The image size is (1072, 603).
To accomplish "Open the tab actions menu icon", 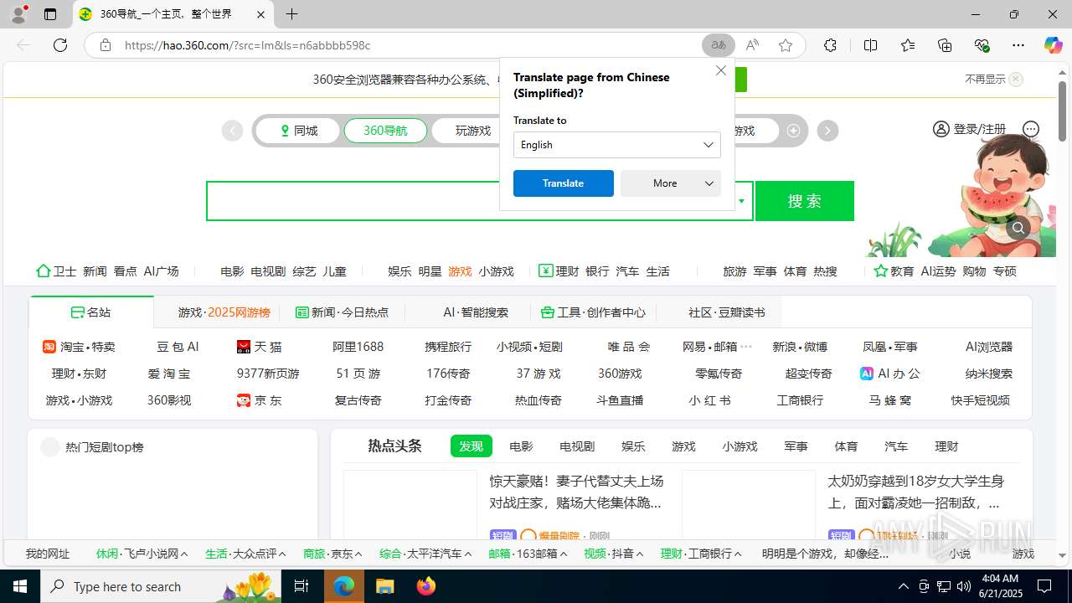I will [x=50, y=14].
